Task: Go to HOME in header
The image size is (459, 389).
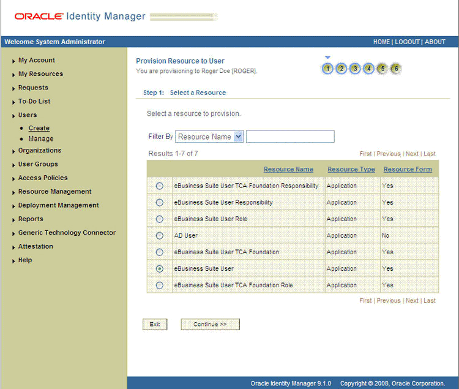Action: pyautogui.click(x=381, y=42)
